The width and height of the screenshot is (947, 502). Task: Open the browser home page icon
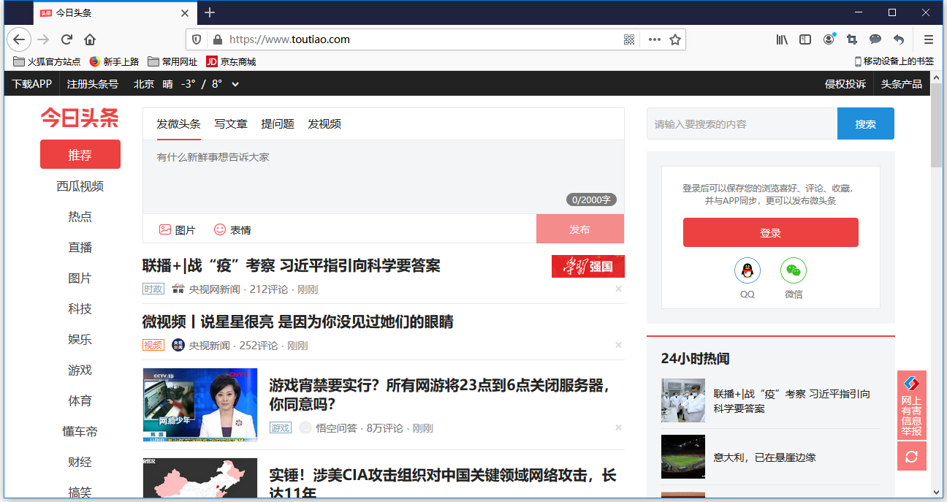pos(90,39)
